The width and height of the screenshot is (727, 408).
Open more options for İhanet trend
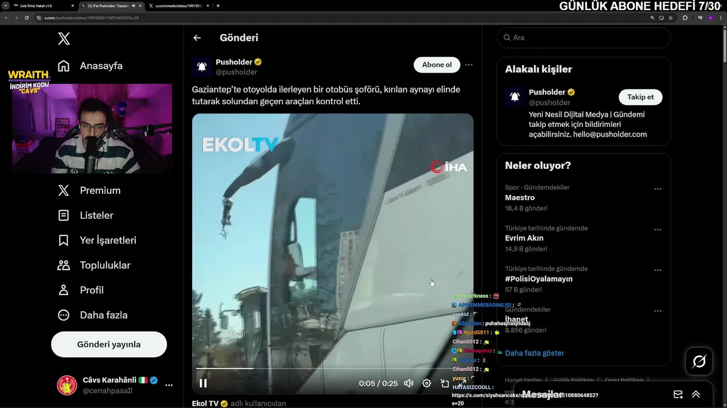pyautogui.click(x=658, y=311)
